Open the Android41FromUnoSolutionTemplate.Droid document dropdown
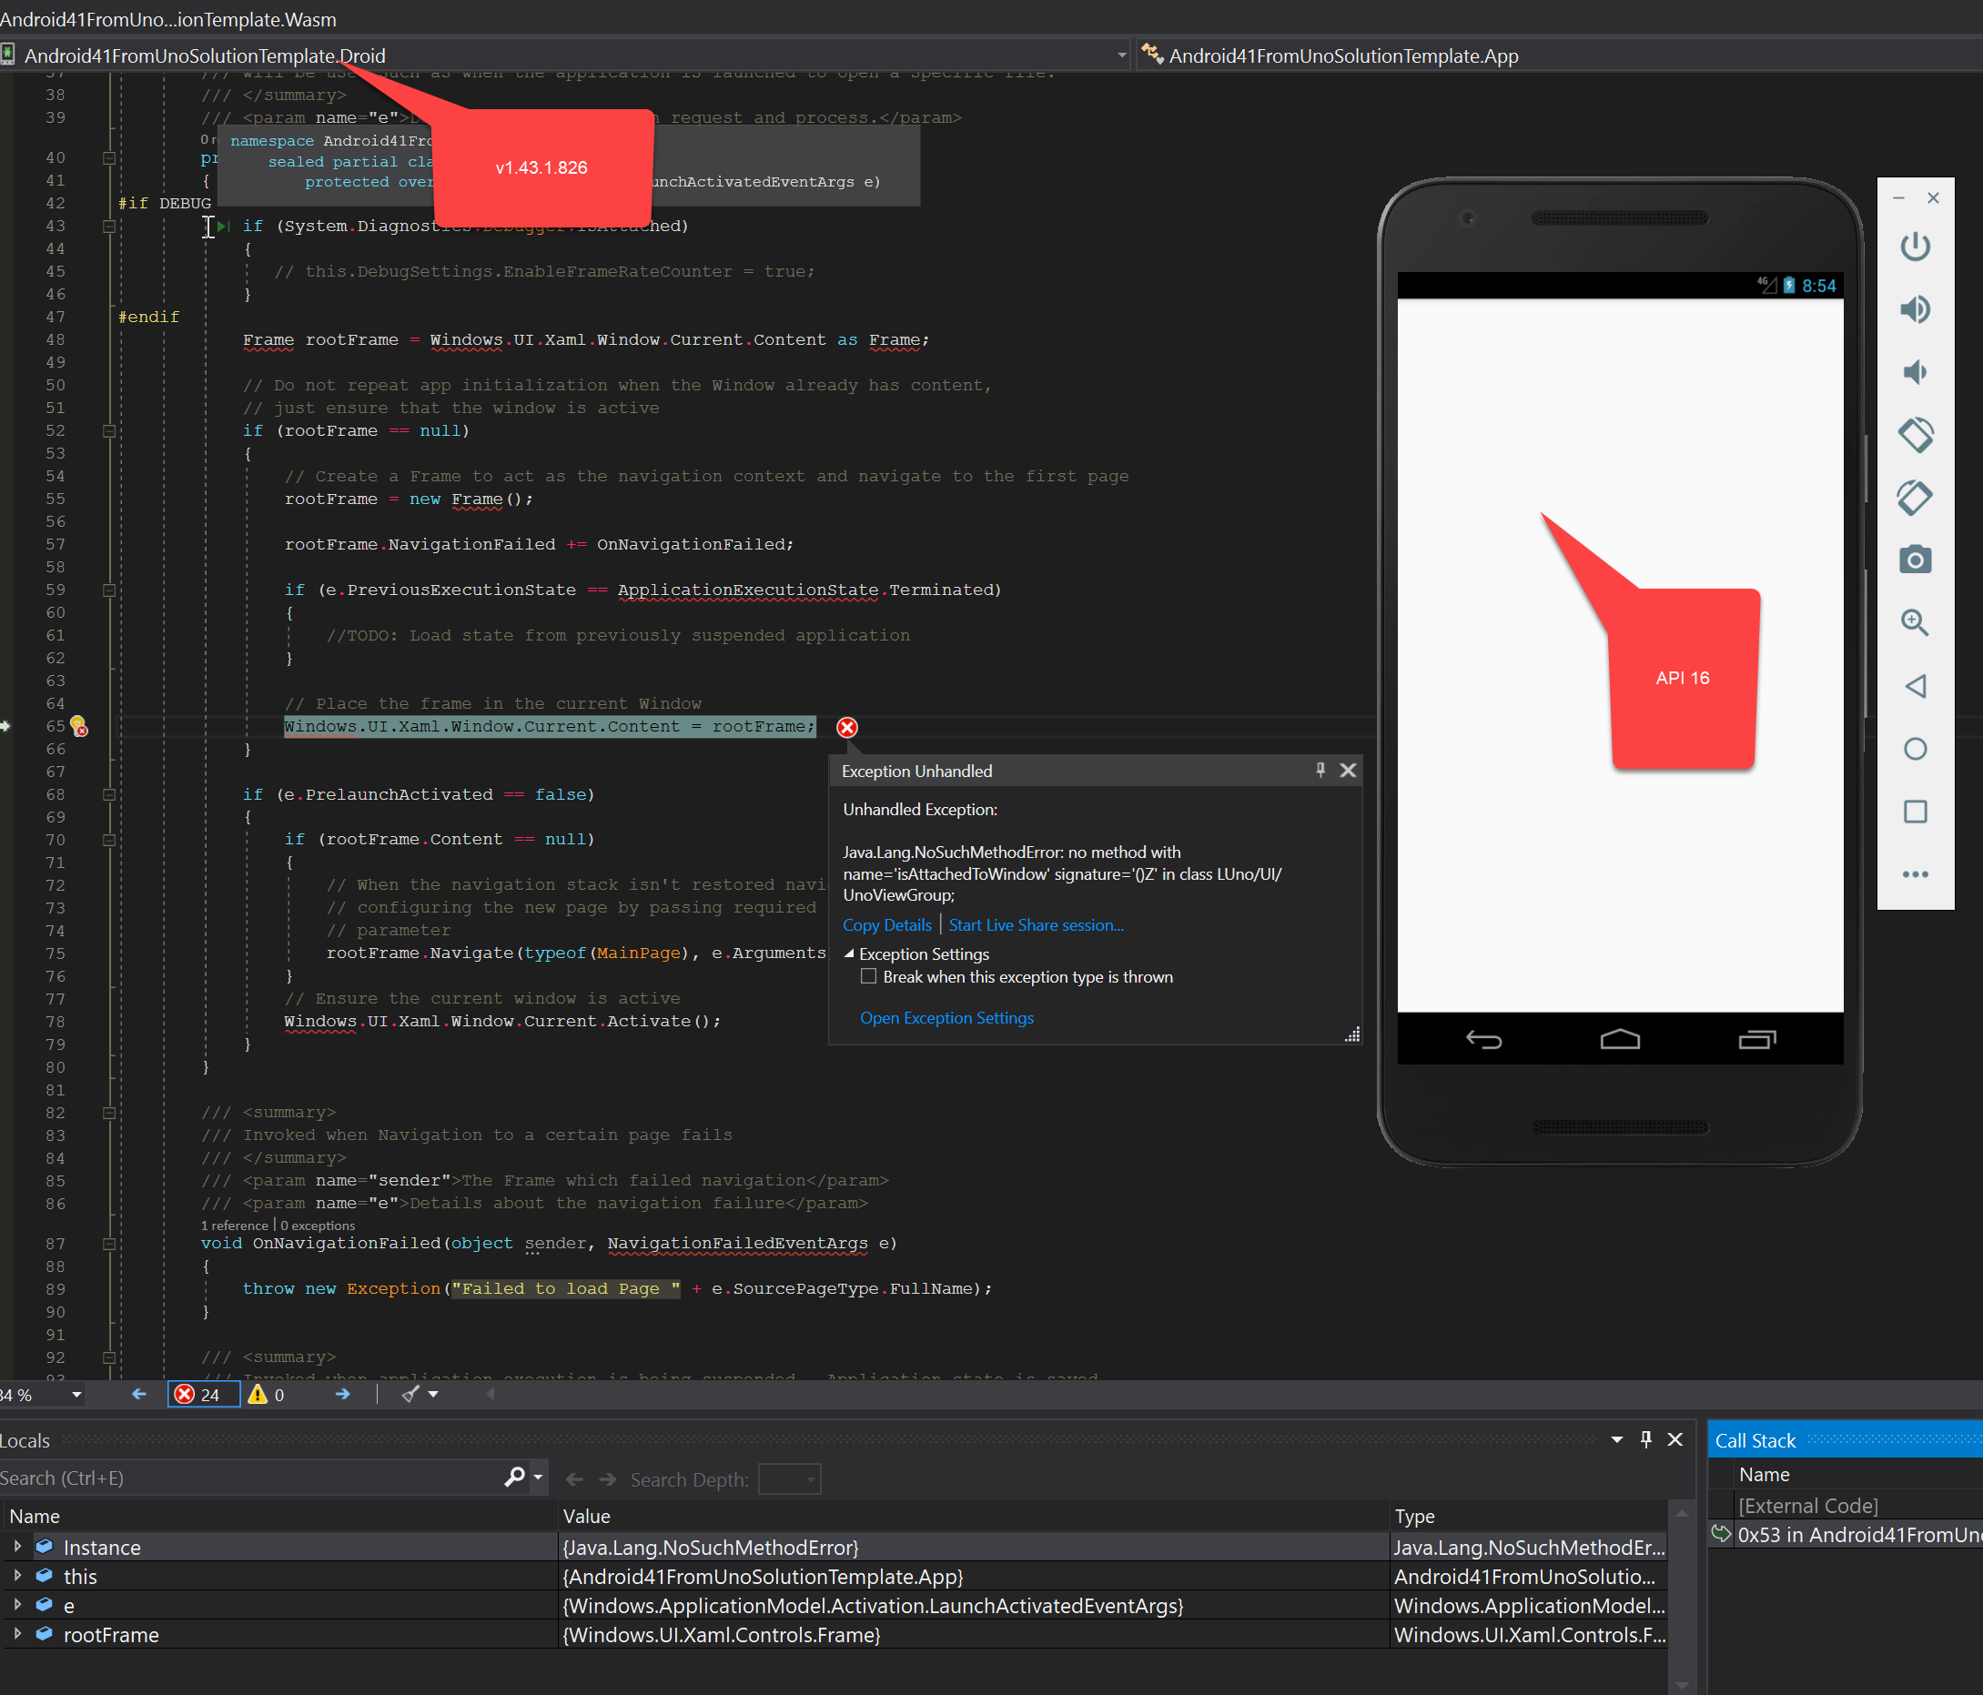The width and height of the screenshot is (1983, 1695). coord(1122,55)
